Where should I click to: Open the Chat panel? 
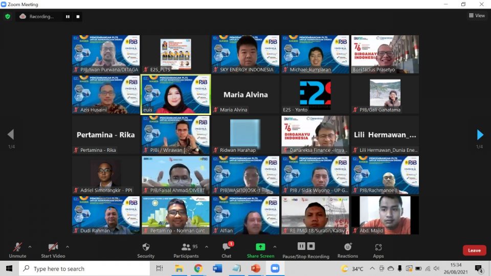tap(226, 249)
